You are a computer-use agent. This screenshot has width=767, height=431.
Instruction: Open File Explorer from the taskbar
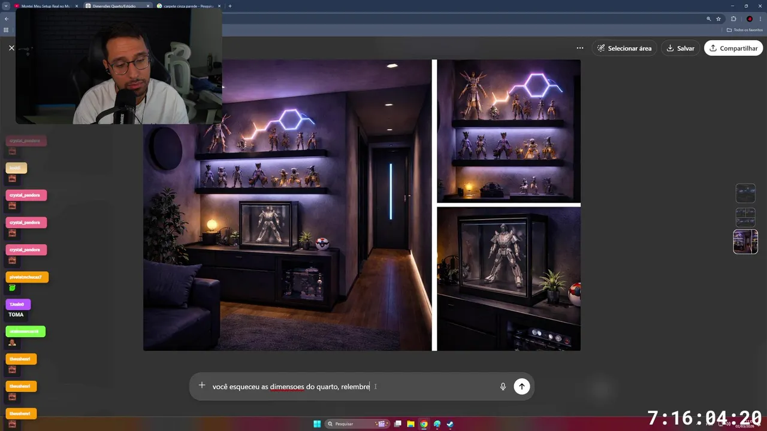coord(410,424)
